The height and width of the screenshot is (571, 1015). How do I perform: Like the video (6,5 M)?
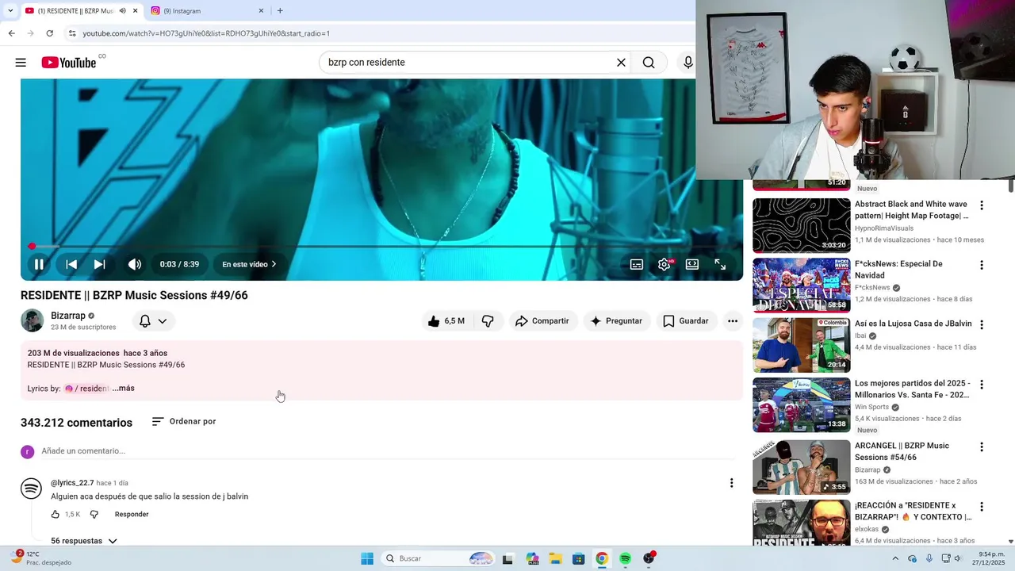click(x=446, y=321)
